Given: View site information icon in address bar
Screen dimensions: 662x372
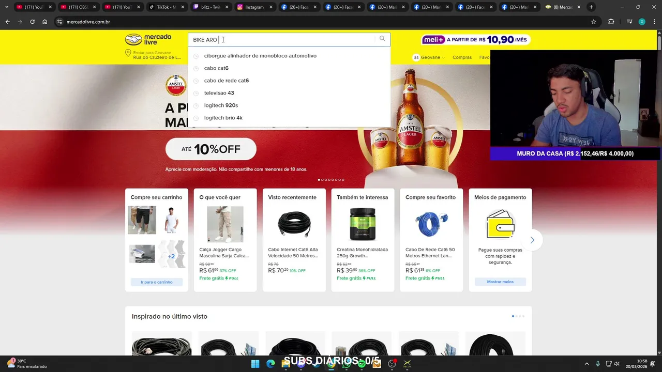Looking at the screenshot, I should (59, 22).
